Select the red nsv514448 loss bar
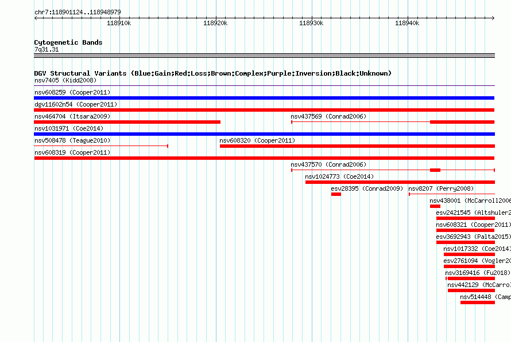511x342 pixels. tap(478, 302)
